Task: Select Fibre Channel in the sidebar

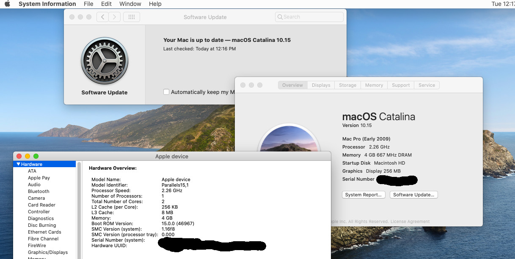Action: pos(43,239)
